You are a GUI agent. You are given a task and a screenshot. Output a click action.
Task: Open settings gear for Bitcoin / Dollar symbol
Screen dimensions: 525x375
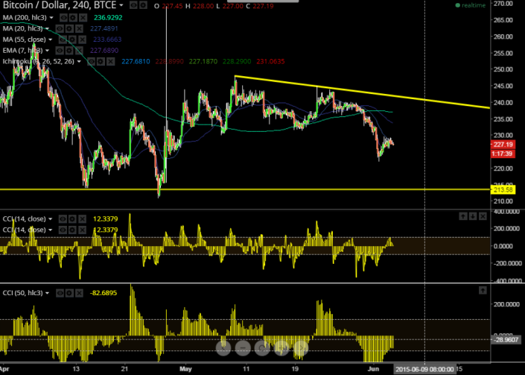pyautogui.click(x=143, y=5)
